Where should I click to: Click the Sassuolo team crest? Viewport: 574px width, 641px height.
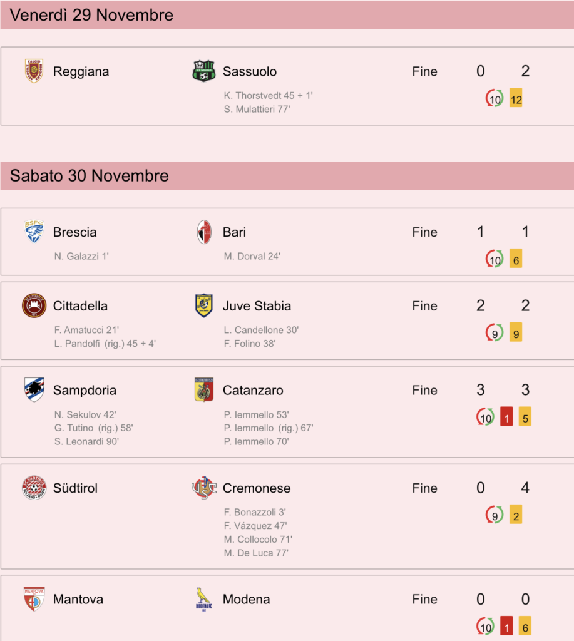pyautogui.click(x=203, y=71)
